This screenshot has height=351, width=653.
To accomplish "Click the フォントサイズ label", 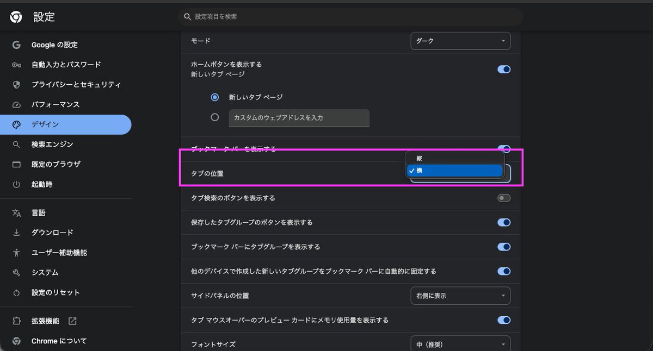I will (213, 344).
